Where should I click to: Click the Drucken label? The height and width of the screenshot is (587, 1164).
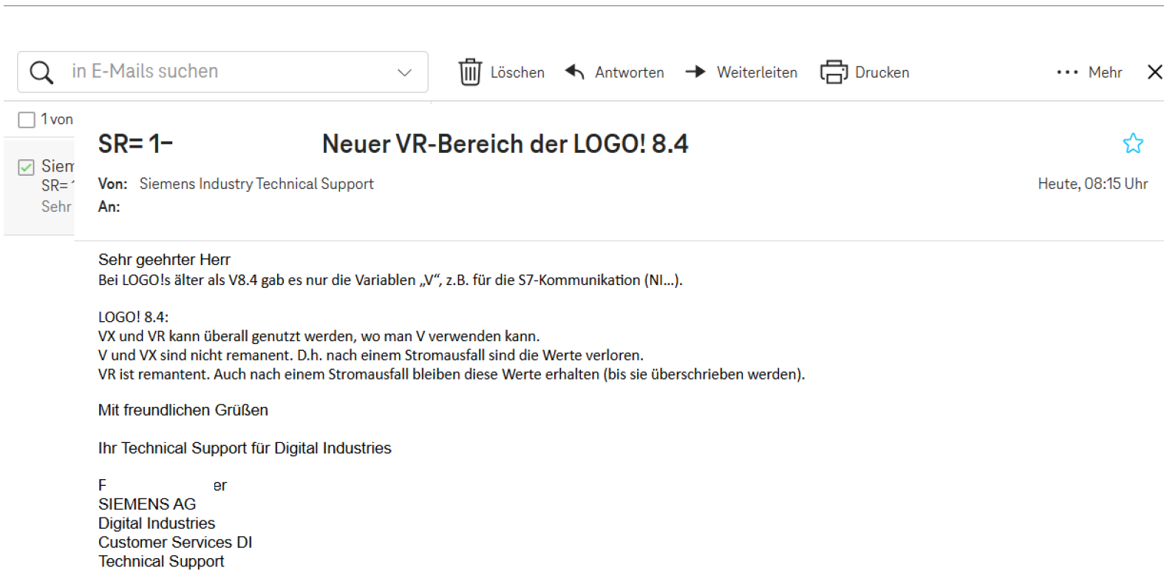pos(882,72)
